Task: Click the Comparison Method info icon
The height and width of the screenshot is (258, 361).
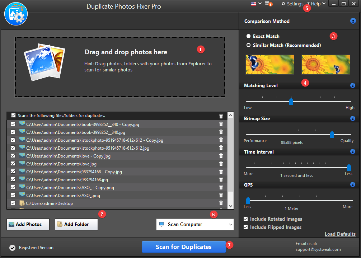Action: [x=353, y=21]
